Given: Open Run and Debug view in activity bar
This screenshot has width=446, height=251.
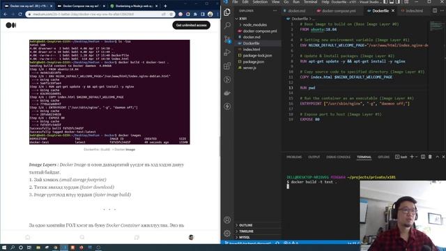Looking at the screenshot, I should pyautogui.click(x=227, y=53).
